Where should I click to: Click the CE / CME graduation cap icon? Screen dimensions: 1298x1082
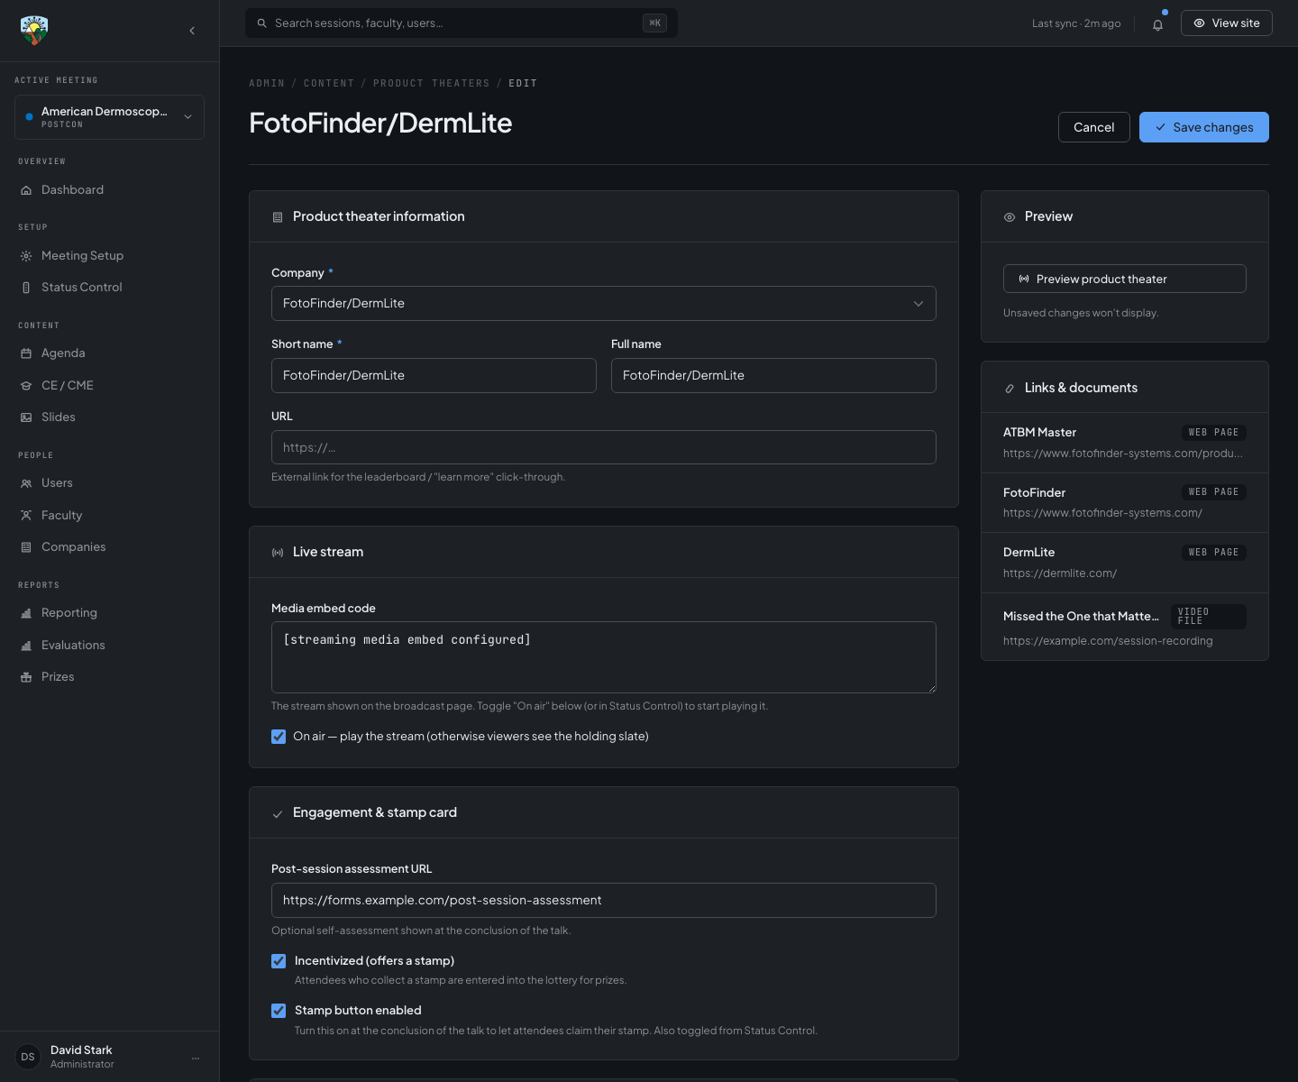tap(26, 386)
